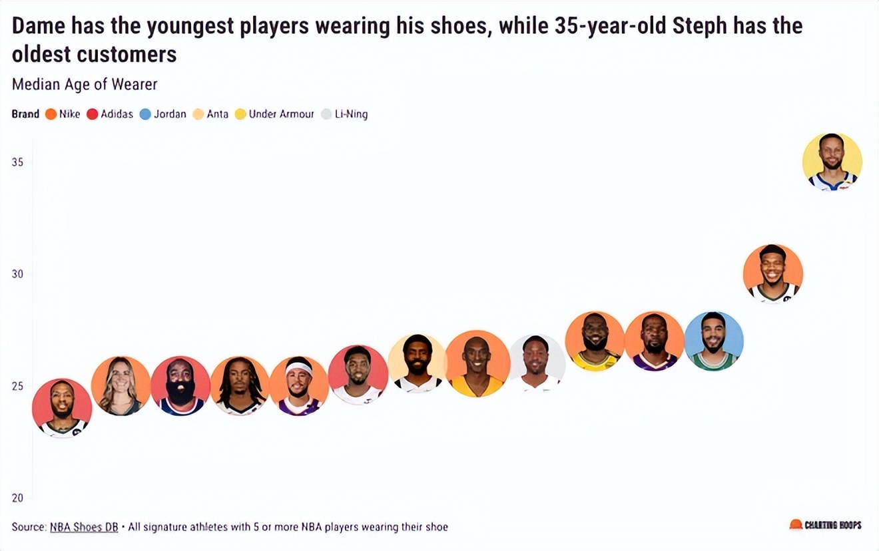
Task: Open the NBA Shoes DB source link
Action: coord(84,527)
